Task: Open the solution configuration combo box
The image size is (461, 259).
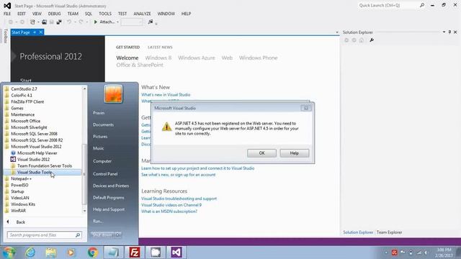Action: 132,22
